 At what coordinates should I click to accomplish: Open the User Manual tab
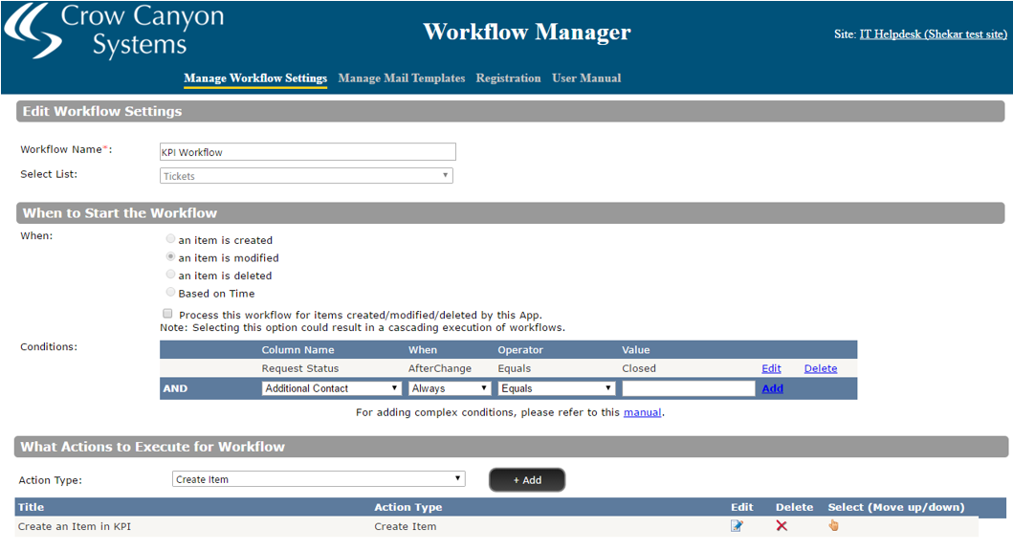(586, 78)
